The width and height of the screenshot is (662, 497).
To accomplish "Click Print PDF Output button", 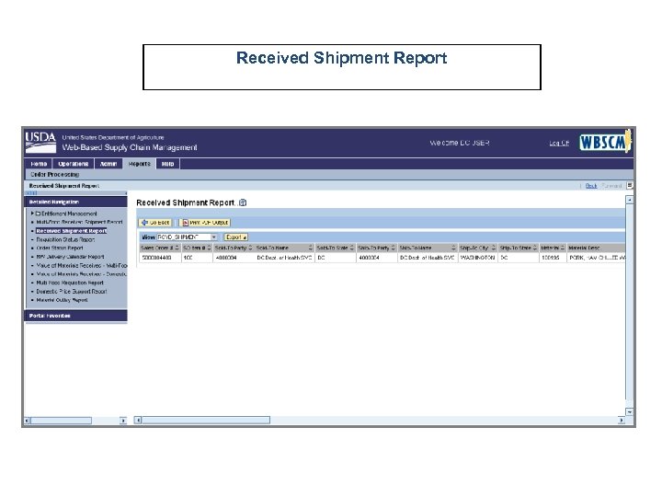I will [x=205, y=223].
